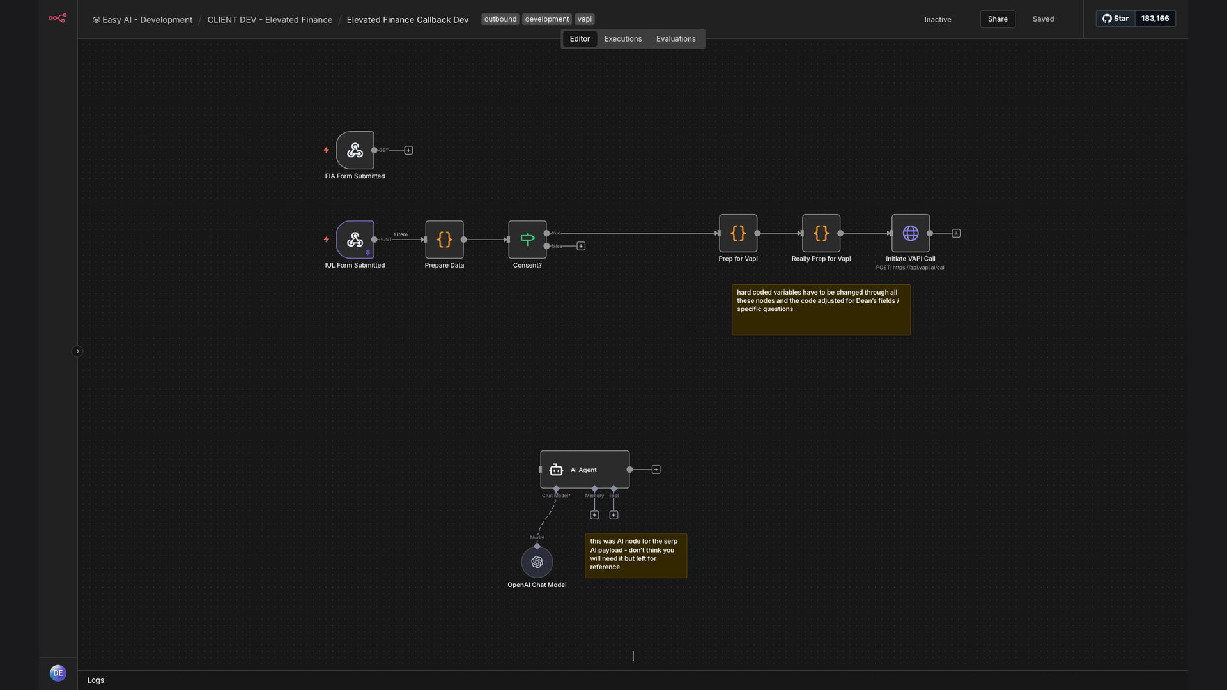The width and height of the screenshot is (1227, 690).
Task: Open the n8n logo home icon
Action: 58,19
